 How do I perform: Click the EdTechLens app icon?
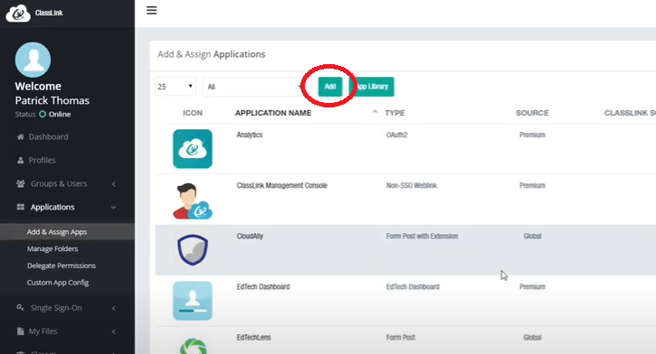point(193,346)
